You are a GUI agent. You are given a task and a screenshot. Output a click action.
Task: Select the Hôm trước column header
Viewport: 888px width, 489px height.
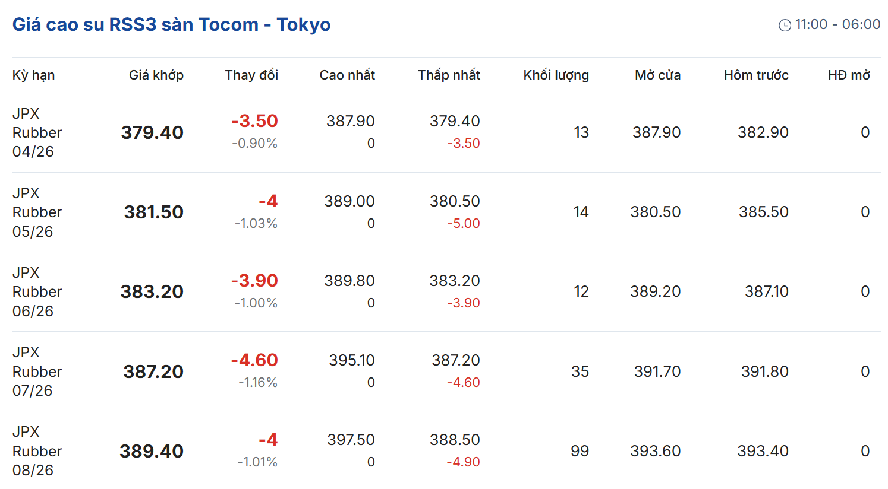[x=756, y=75]
